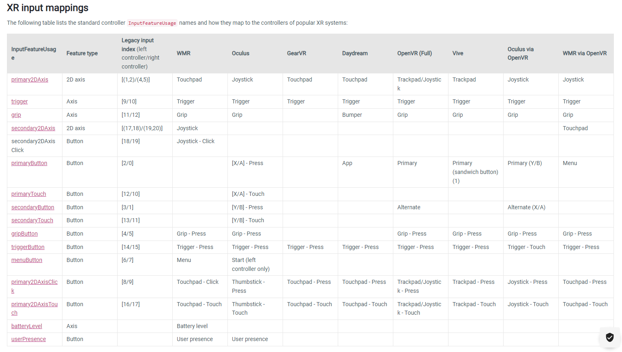622x352 pixels.
Task: Follow the grip link
Action: (16, 115)
